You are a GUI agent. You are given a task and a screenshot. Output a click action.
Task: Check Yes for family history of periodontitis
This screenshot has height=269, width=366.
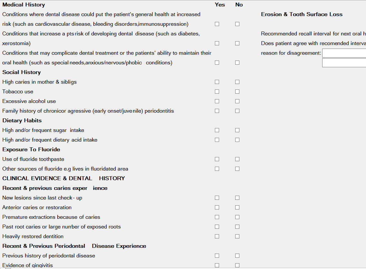(217, 111)
